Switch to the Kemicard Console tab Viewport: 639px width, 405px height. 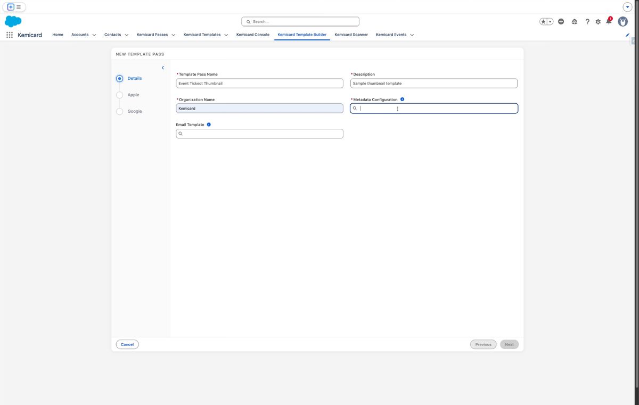[253, 35]
